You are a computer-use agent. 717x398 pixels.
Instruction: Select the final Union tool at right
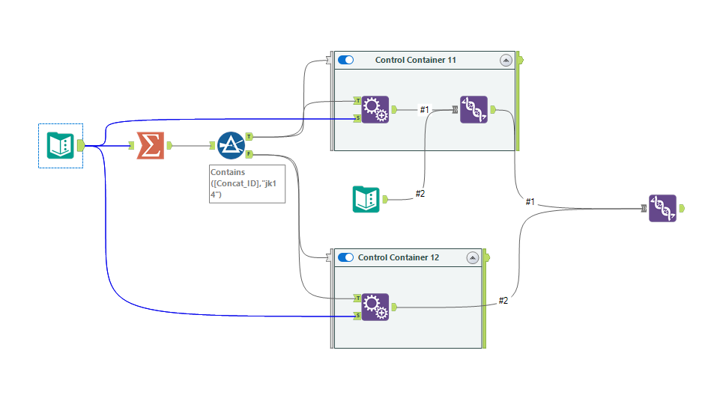662,208
